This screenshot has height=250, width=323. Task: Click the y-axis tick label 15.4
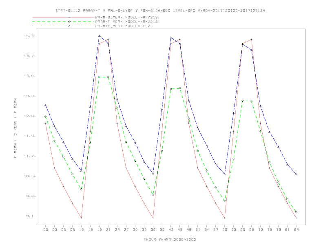pyautogui.click(x=29, y=36)
